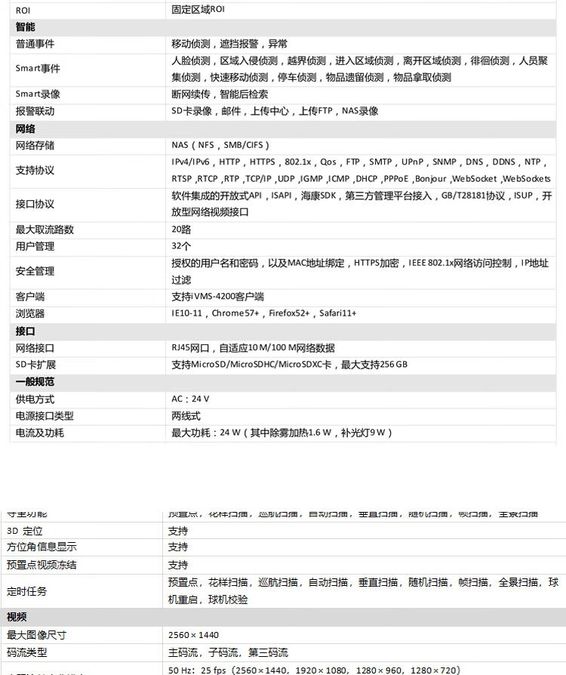Click the RJ45网口 network interface value

point(253,348)
